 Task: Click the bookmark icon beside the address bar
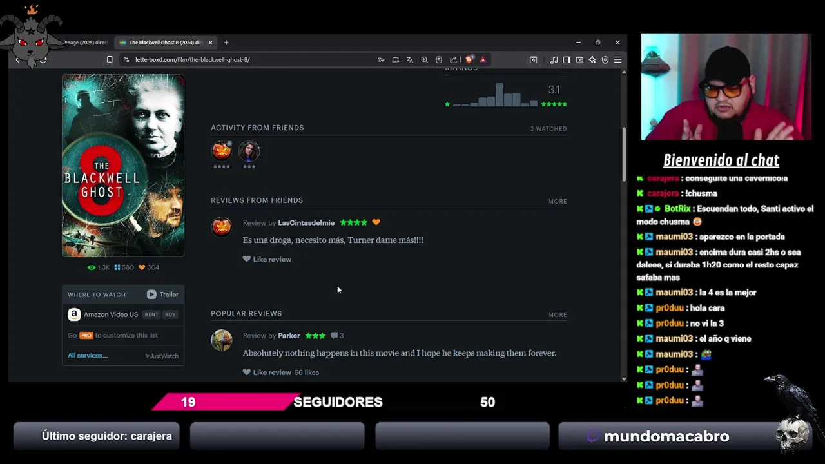[x=110, y=60]
